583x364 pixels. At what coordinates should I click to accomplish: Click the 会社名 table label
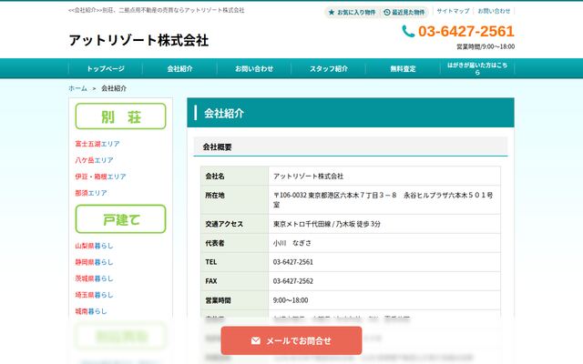215,176
